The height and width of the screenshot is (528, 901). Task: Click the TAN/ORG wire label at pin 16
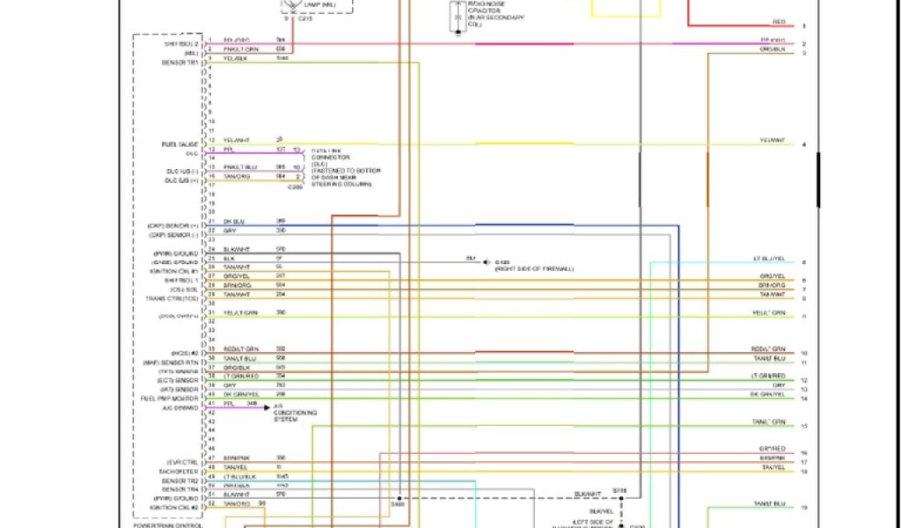[238, 176]
